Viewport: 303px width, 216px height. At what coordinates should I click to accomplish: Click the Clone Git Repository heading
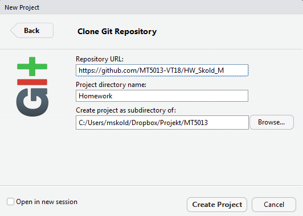(x=117, y=31)
